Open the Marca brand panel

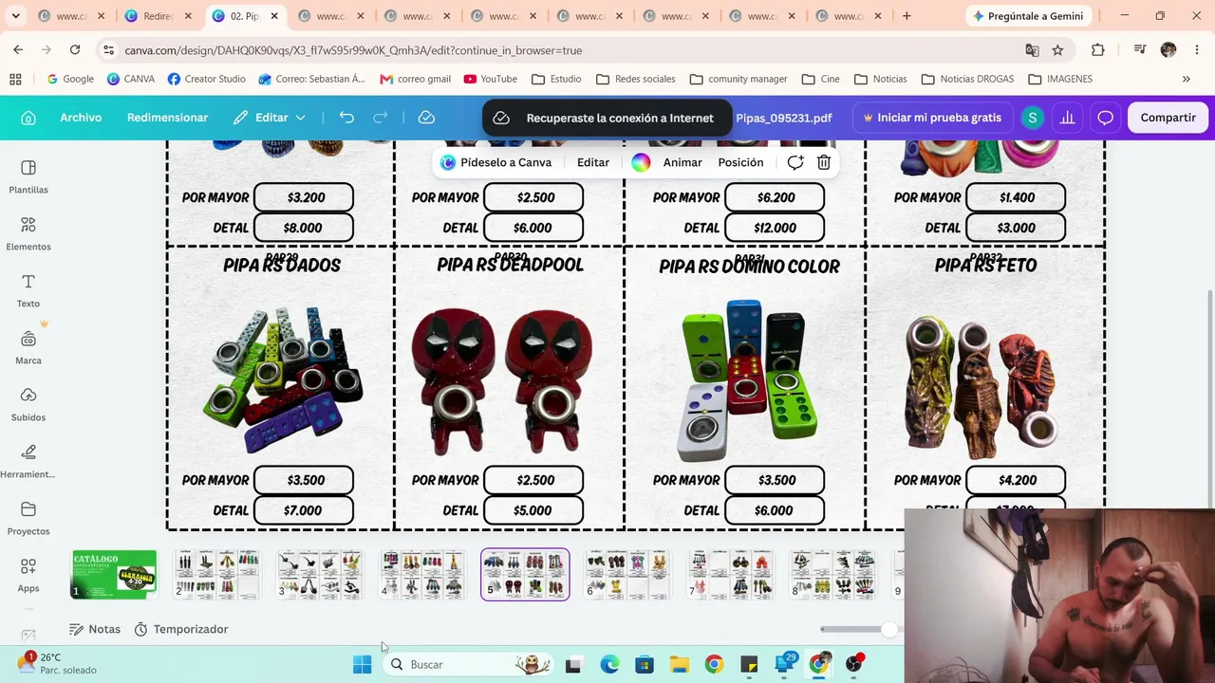[x=28, y=347]
